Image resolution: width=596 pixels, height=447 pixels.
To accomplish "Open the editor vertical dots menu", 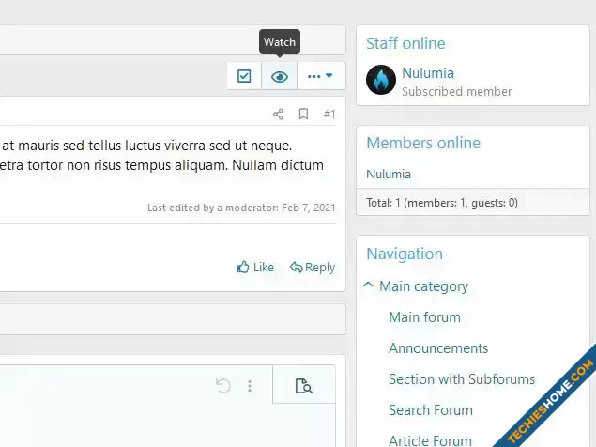I will click(250, 386).
